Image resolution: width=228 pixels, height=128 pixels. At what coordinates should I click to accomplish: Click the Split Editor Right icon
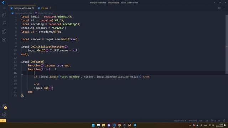[x=219, y=8]
